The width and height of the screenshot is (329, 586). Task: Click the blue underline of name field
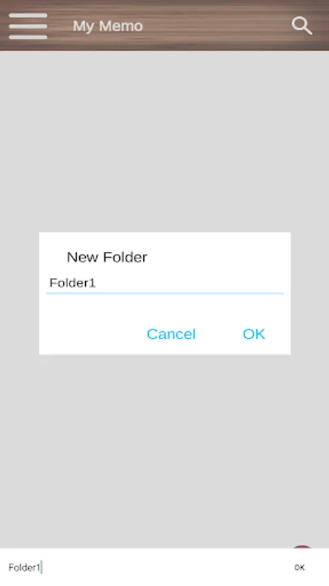tap(165, 294)
